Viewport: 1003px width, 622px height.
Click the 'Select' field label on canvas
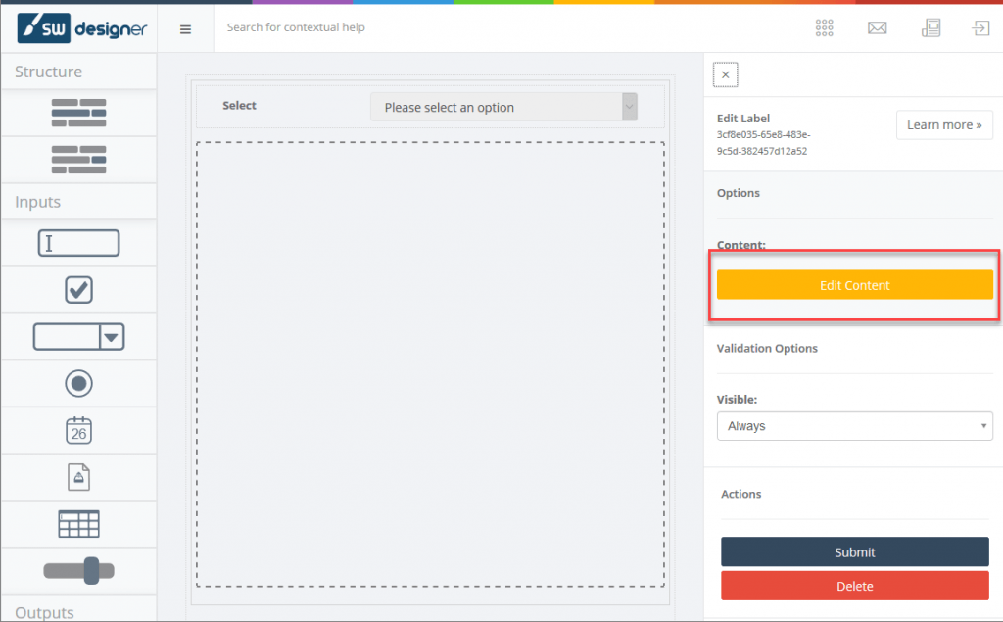[239, 106]
